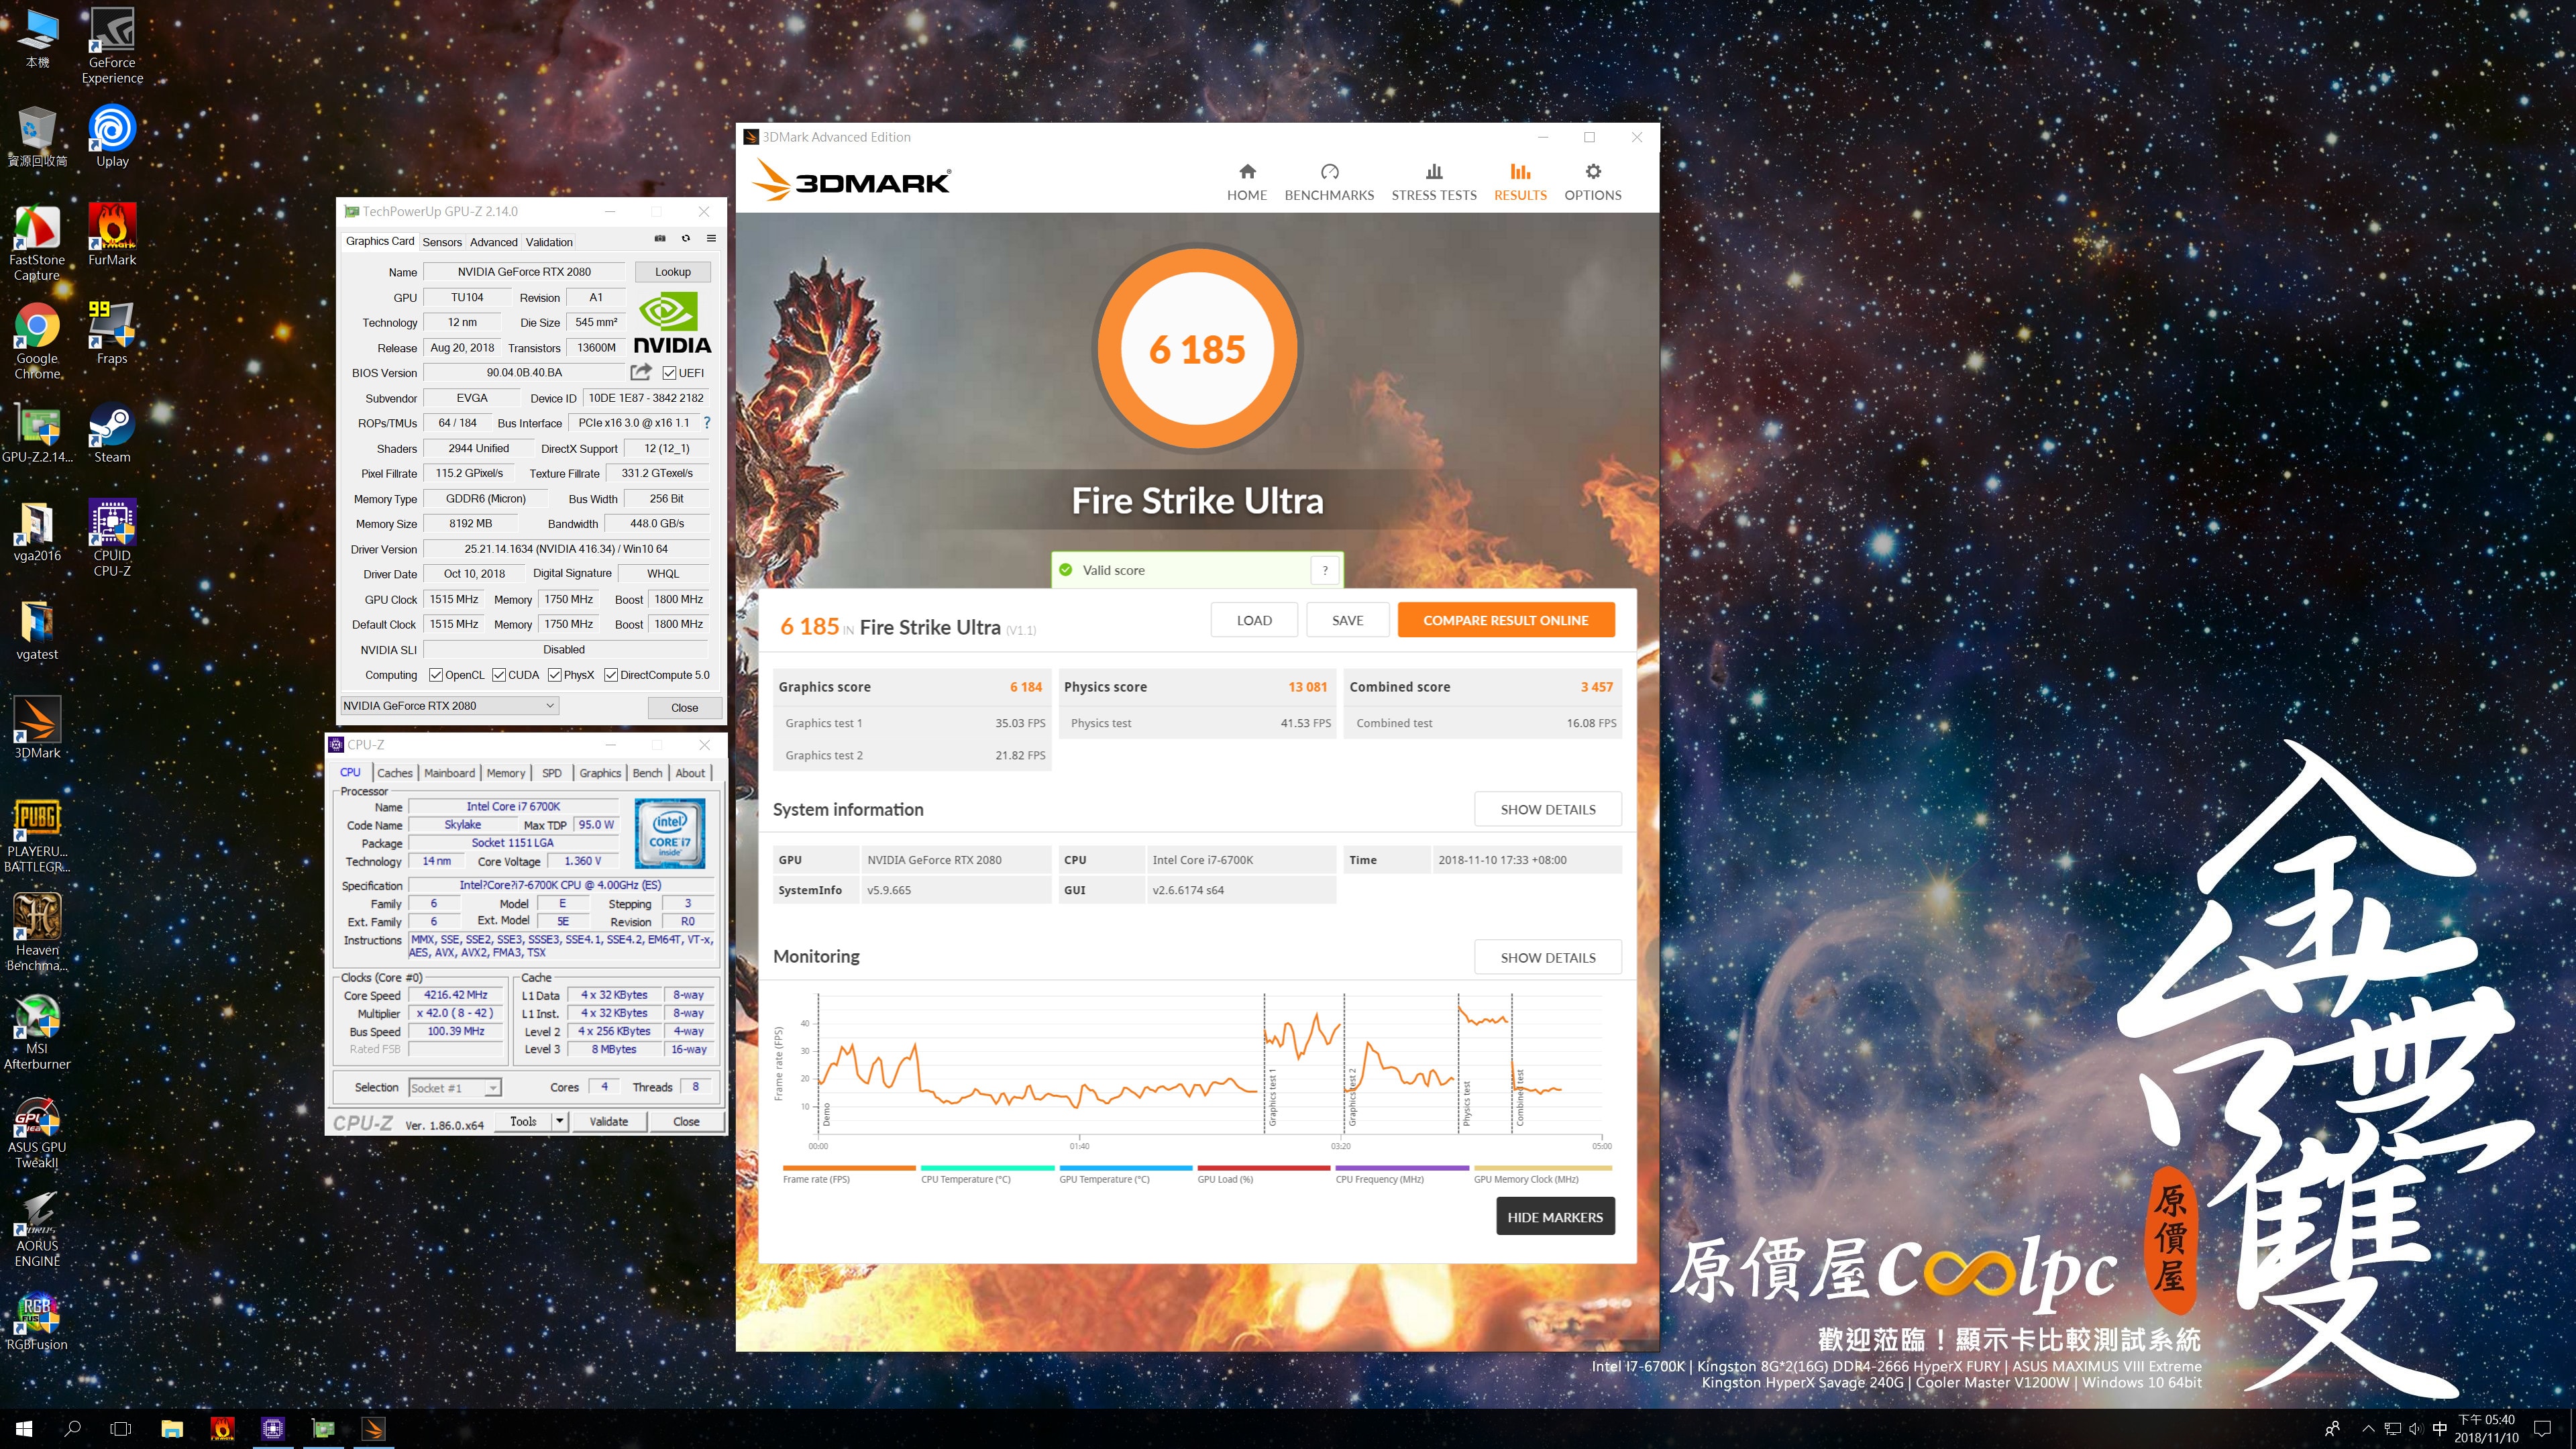The height and width of the screenshot is (1449, 2576).
Task: Open the Steam desktop icon
Action: (112, 432)
